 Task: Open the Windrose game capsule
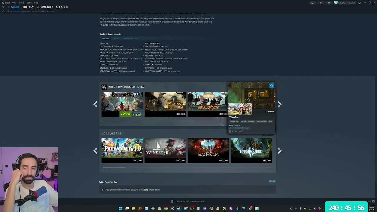(x=165, y=151)
